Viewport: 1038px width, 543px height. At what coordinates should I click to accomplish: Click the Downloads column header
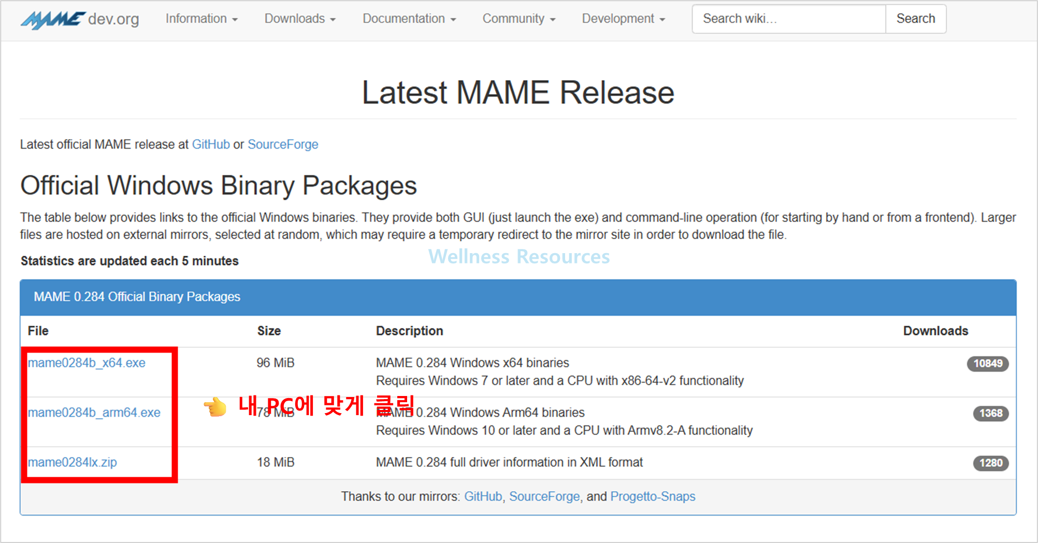click(x=935, y=331)
